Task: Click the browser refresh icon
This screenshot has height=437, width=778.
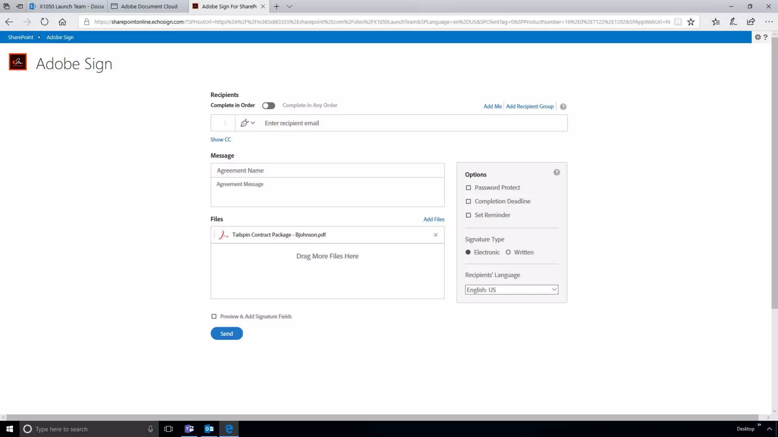Action: (x=44, y=22)
